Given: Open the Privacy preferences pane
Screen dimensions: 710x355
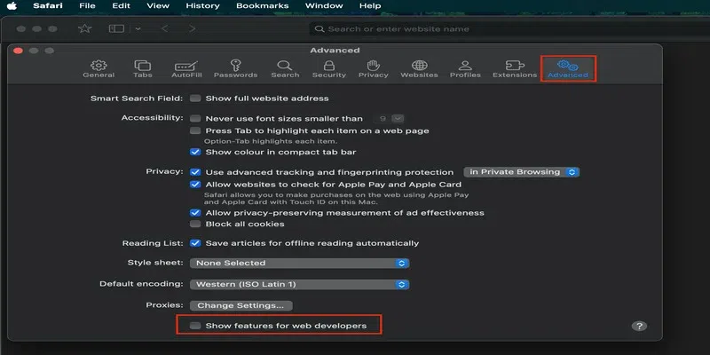Looking at the screenshot, I should coord(373,69).
